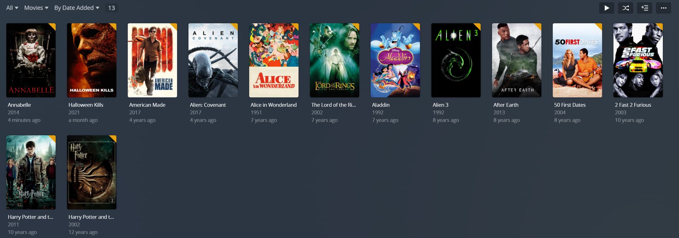Open the Alien 3 poster

[x=456, y=60]
